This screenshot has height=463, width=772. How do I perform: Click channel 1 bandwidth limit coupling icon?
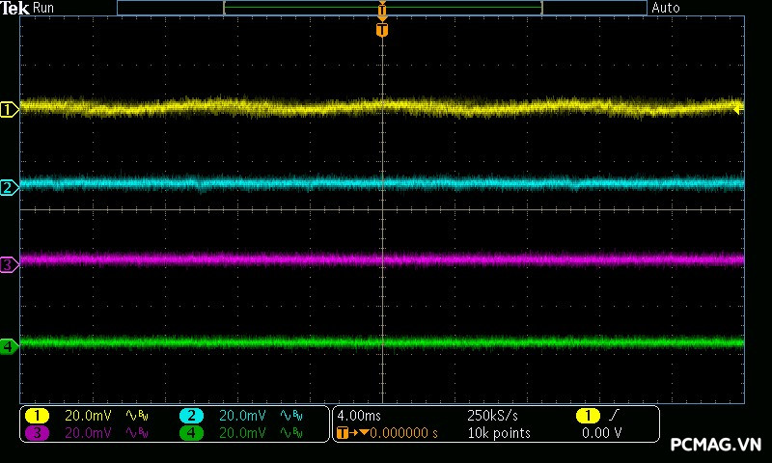(x=135, y=416)
